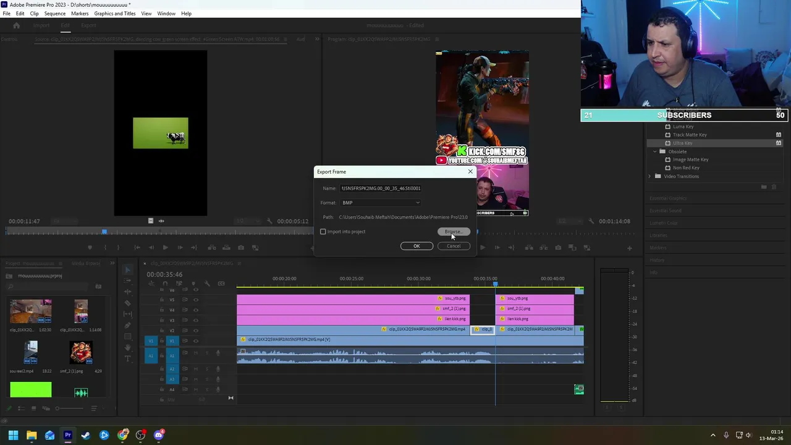Screen dimensions: 791x445
Task: Toggle V5 track output eye
Action: coord(196,300)
